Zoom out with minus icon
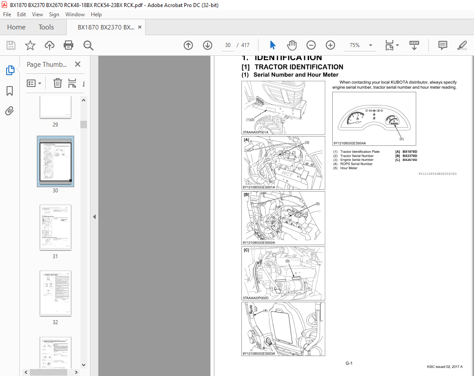Screen dimensions: 474x376 [x=311, y=45]
